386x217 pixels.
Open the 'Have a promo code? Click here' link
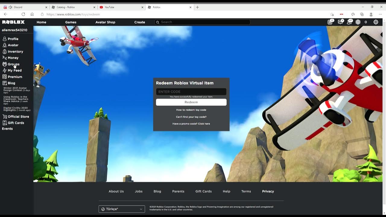point(191,124)
